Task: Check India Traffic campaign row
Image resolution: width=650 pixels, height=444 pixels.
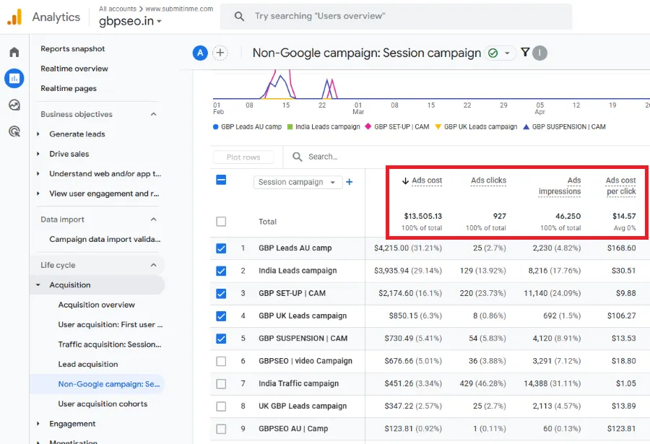Action: click(222, 384)
